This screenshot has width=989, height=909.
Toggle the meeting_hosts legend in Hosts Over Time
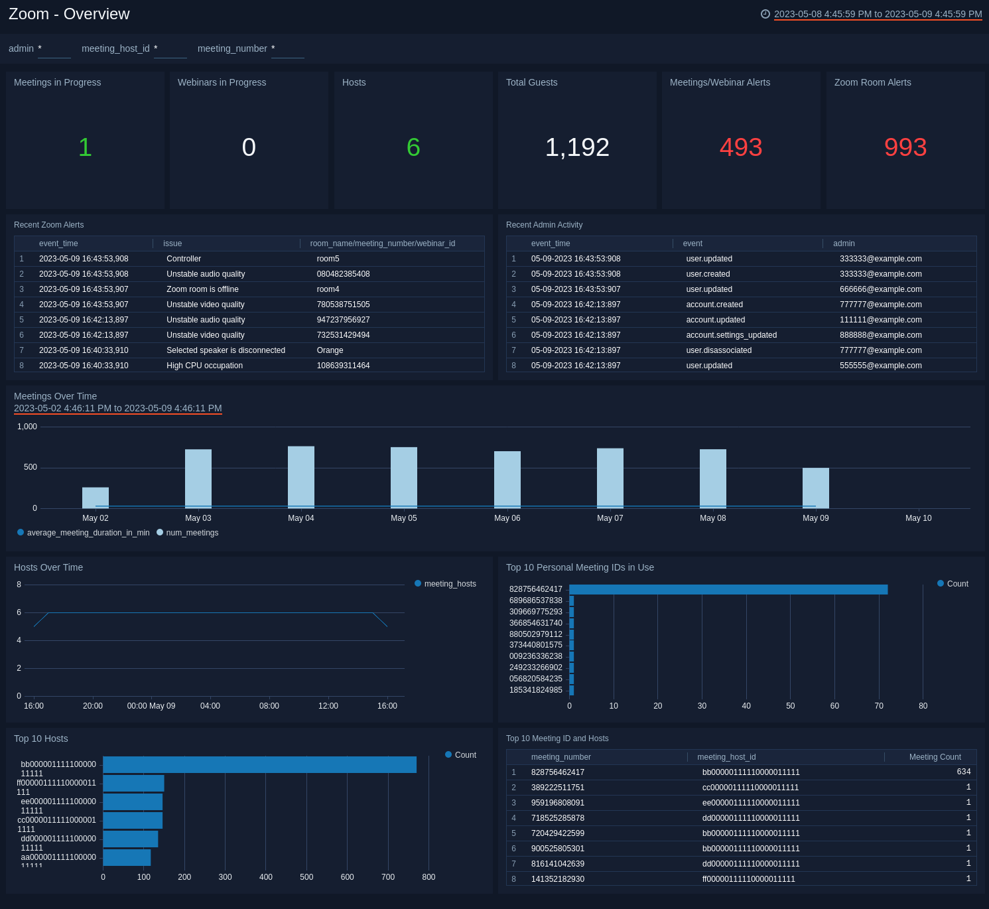pyautogui.click(x=445, y=584)
